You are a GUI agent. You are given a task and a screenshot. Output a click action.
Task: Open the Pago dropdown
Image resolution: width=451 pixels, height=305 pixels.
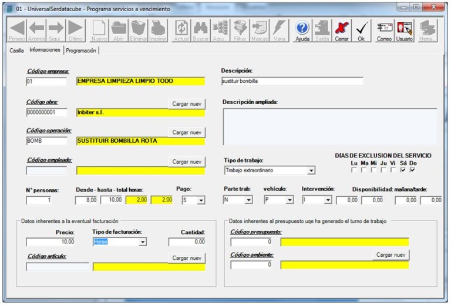(x=201, y=200)
